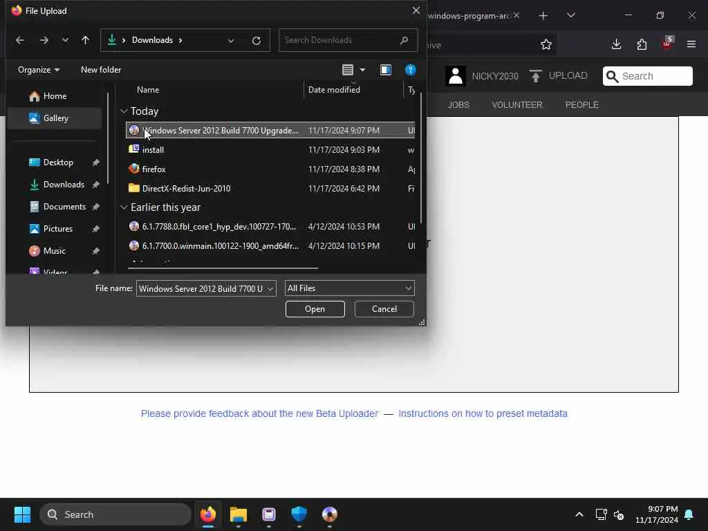The width and height of the screenshot is (708, 531).
Task: Select DirectX-Redist-Jun-2010 folder
Action: click(x=270, y=189)
